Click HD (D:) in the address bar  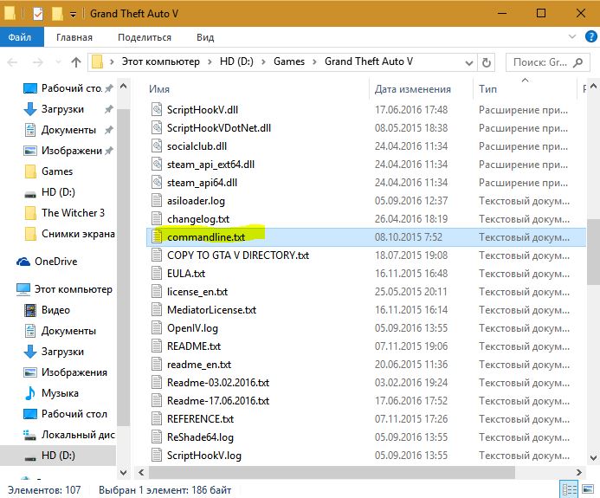[x=236, y=61]
